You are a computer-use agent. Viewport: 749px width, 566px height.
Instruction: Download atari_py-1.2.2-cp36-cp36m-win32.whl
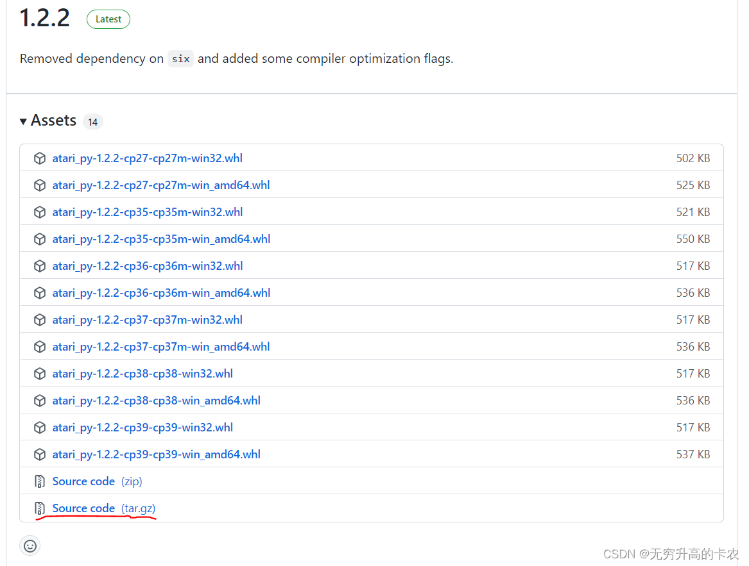[147, 266]
